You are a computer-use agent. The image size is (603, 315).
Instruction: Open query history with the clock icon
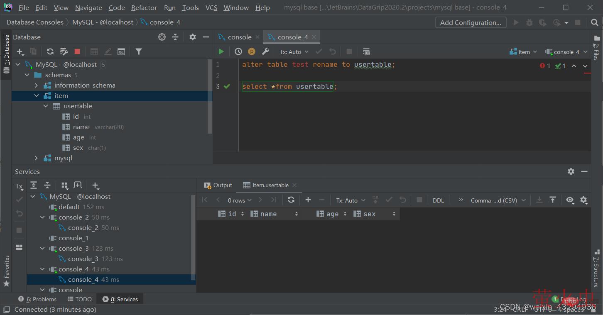(238, 51)
